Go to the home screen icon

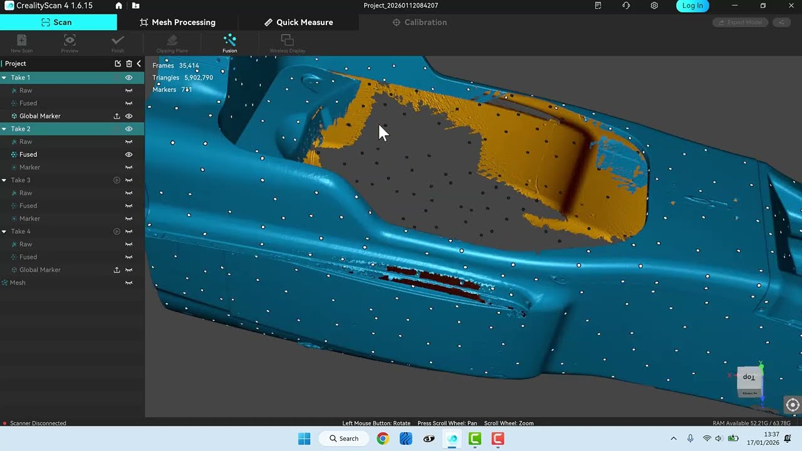[x=119, y=6]
